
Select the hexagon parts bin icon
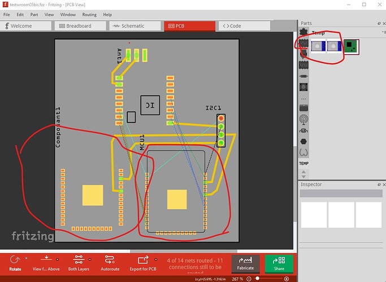pyautogui.click(x=303, y=142)
